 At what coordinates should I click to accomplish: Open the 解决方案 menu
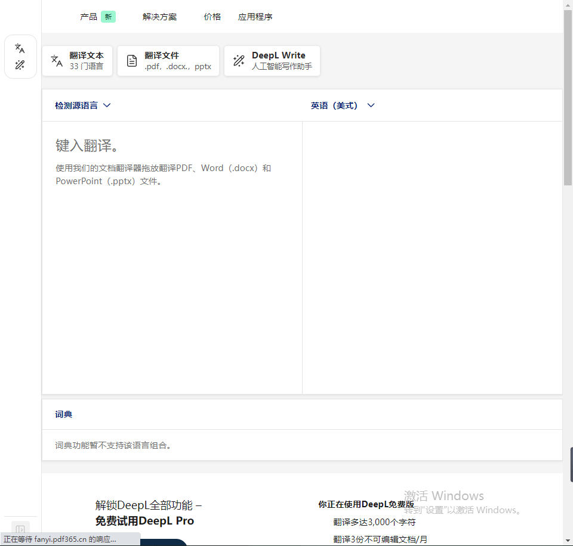click(160, 17)
